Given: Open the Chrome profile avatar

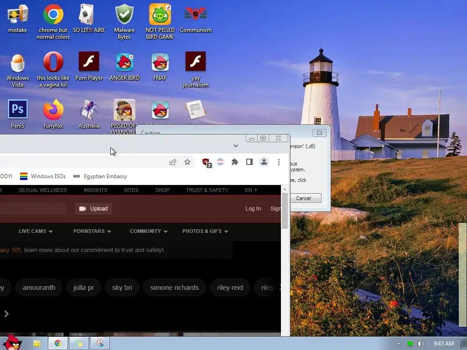Looking at the screenshot, I should pos(264,162).
